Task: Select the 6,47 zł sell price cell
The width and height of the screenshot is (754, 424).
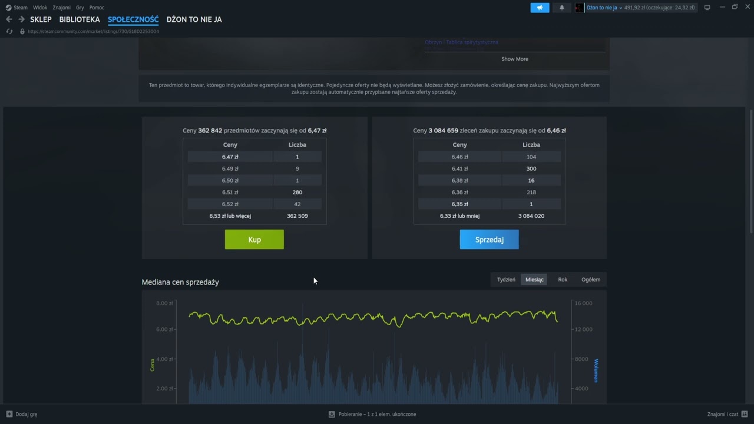Action: point(230,157)
